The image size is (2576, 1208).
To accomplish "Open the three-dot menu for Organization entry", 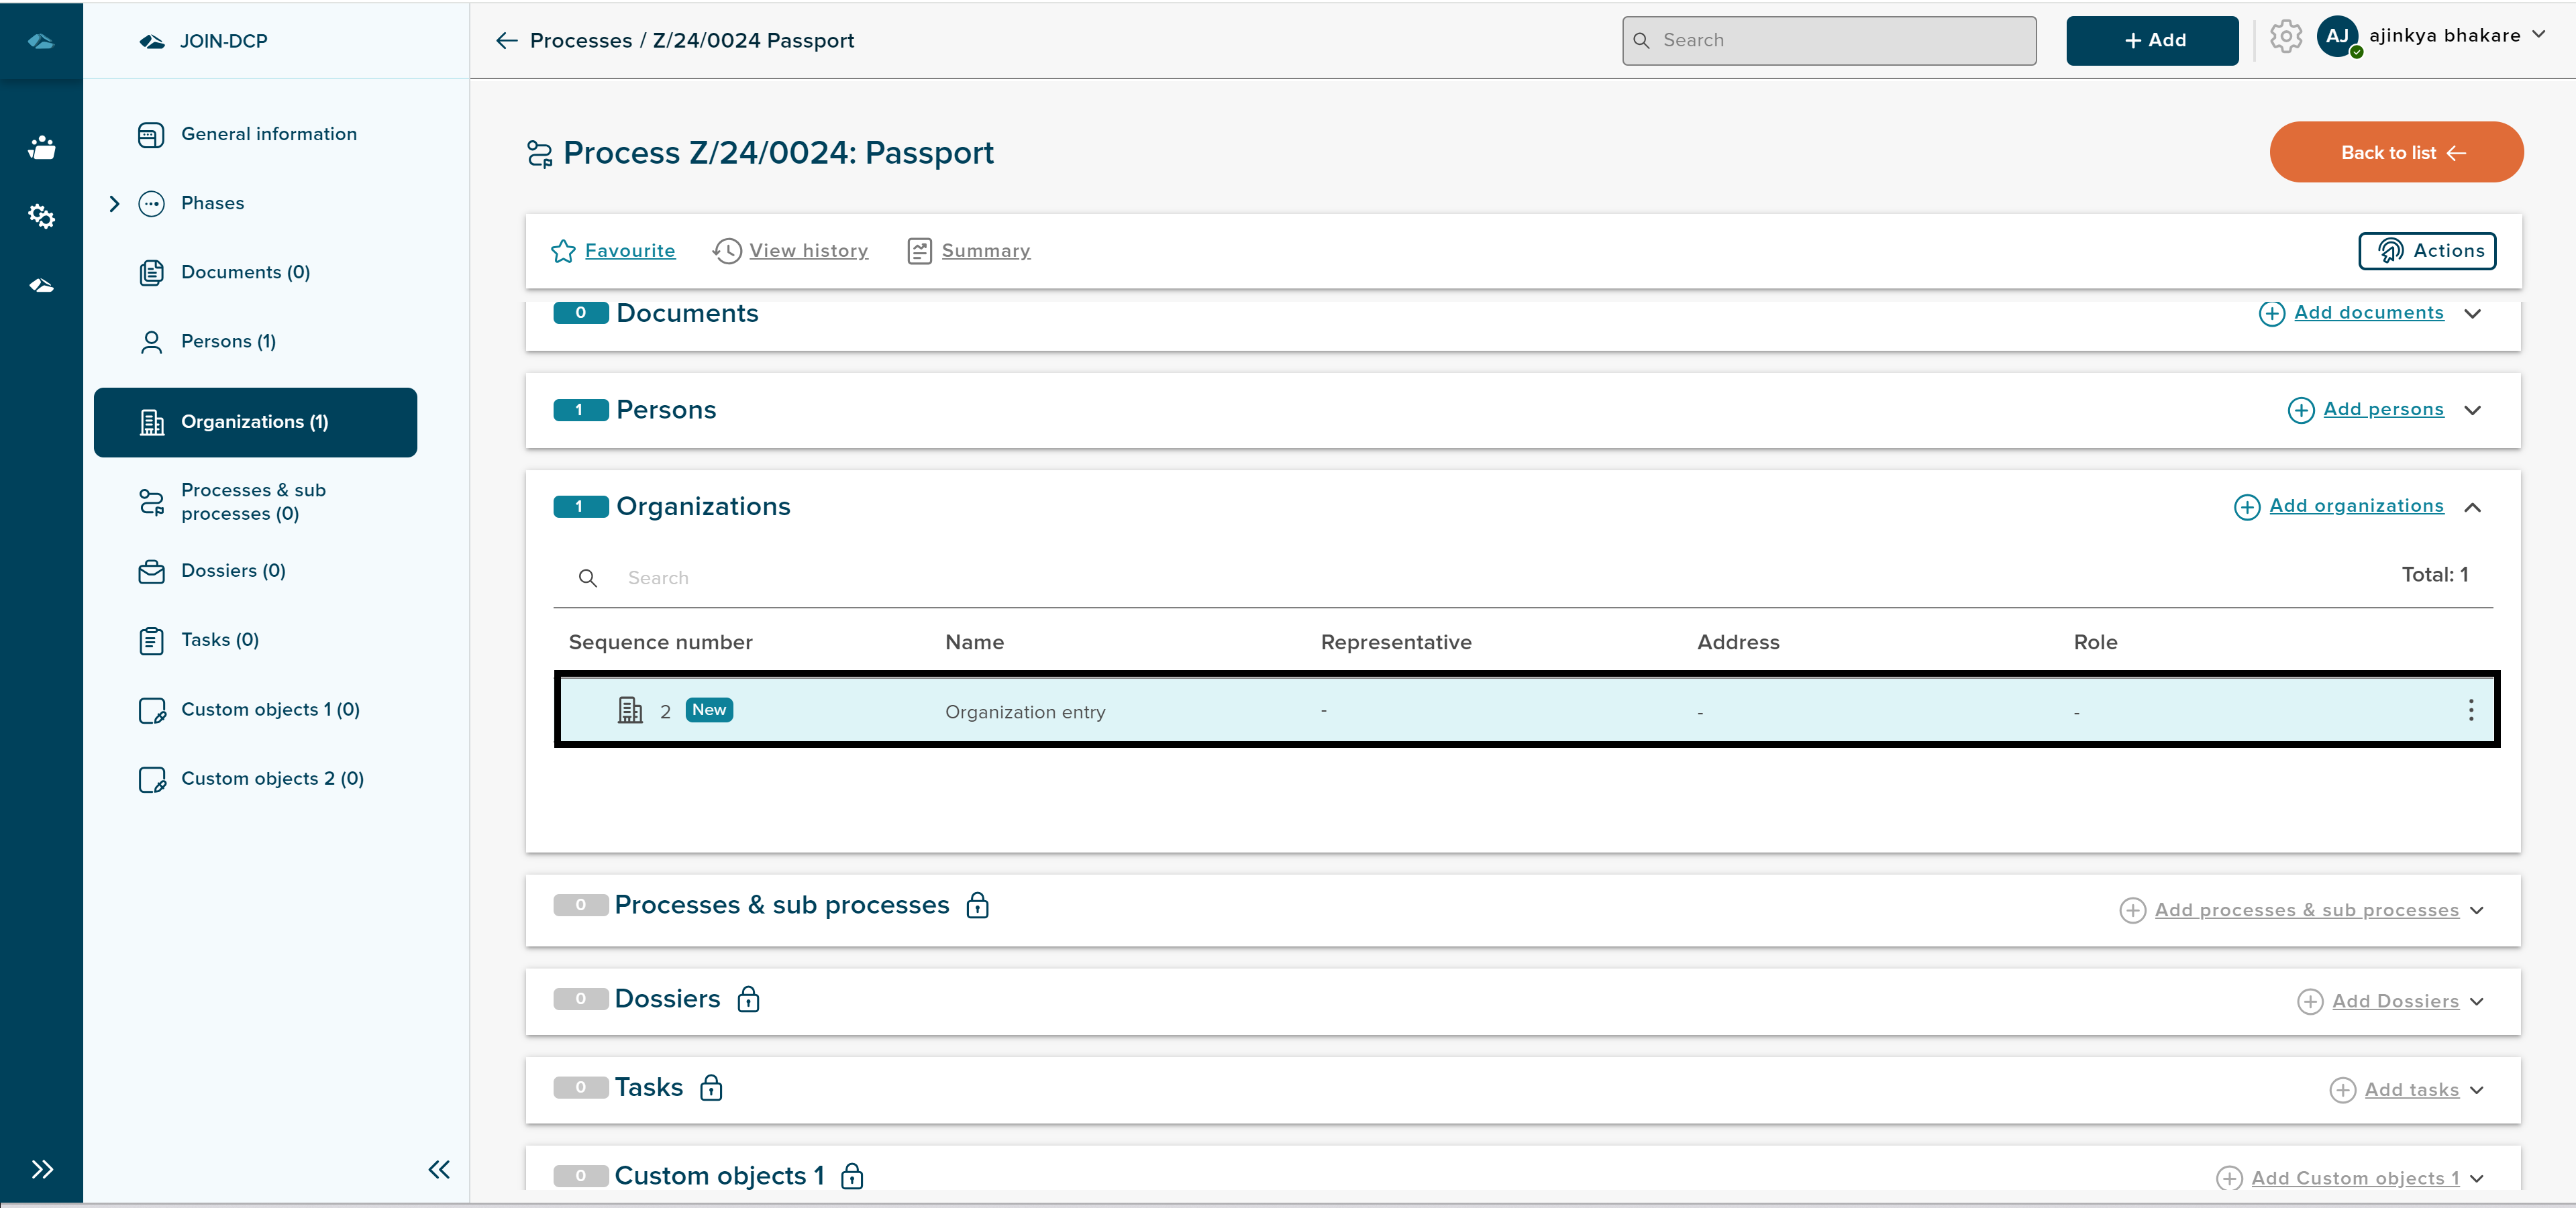I will pyautogui.click(x=2470, y=710).
